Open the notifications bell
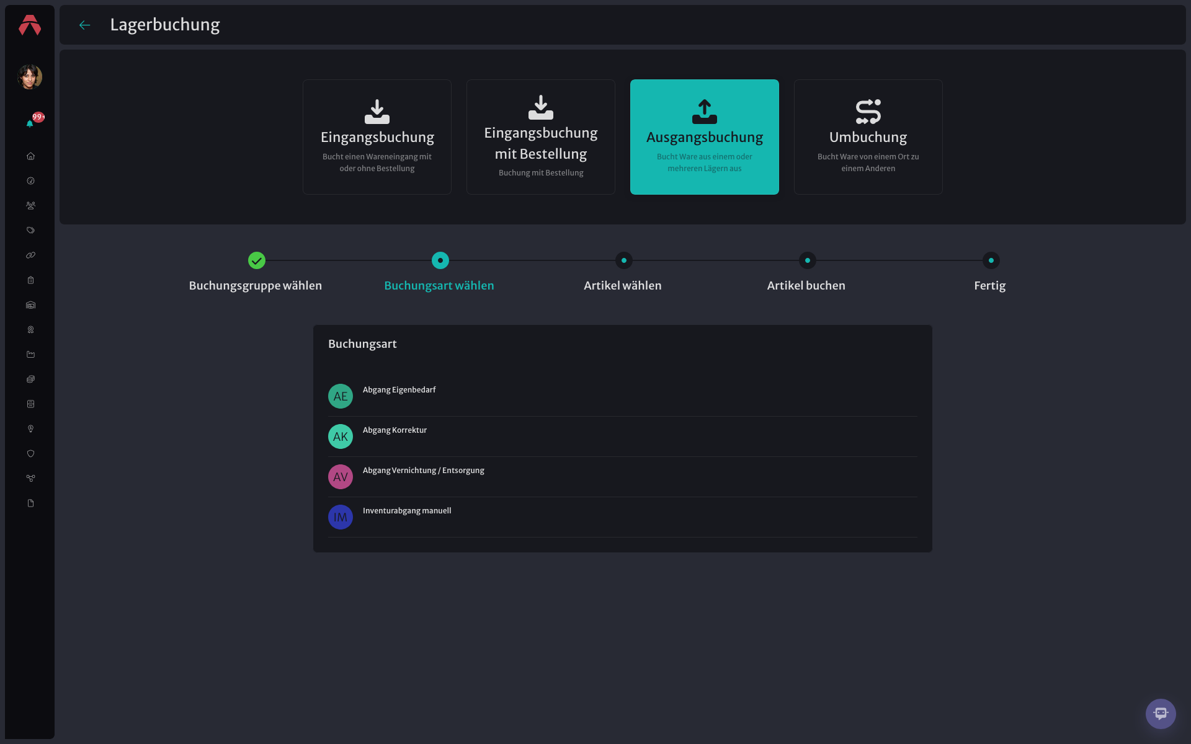 click(x=30, y=123)
